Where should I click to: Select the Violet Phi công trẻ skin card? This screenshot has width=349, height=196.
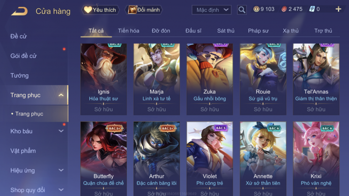(x=210, y=159)
